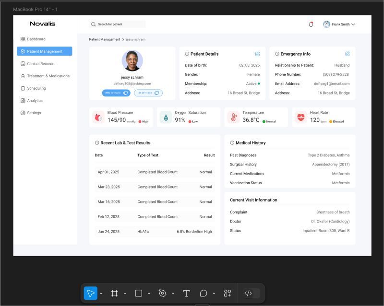Image resolution: width=384 pixels, height=306 pixels.
Task: Click emergency phone (508) 279-2828
Action: coord(336,74)
